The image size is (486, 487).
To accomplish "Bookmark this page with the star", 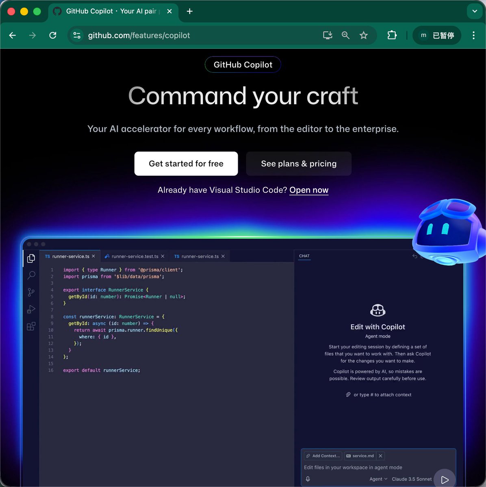I will point(364,35).
